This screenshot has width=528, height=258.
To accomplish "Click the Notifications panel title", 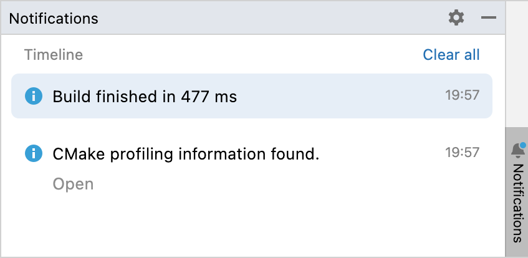I will [54, 19].
